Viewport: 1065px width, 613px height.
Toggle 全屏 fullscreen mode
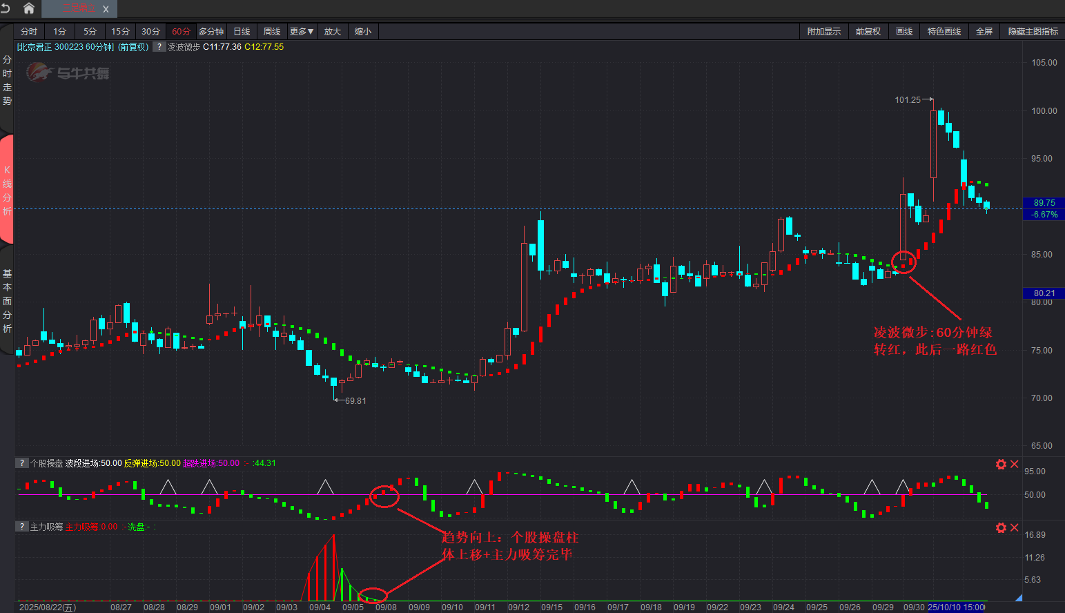(984, 32)
